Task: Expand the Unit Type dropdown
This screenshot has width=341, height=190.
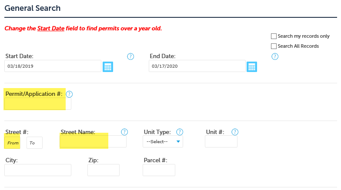Action: pyautogui.click(x=163, y=142)
